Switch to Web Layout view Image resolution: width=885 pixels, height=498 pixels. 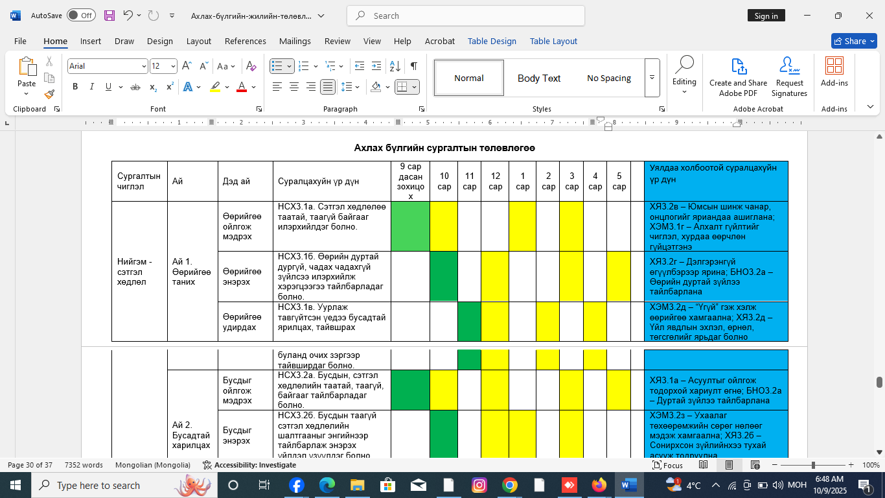(755, 465)
